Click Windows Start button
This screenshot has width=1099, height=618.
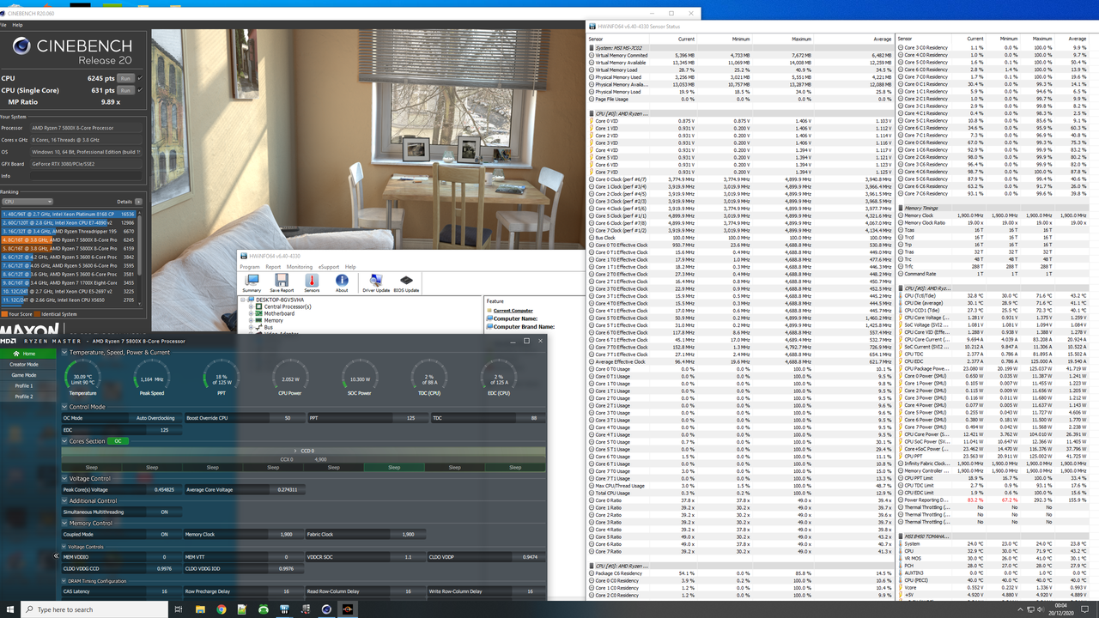[9, 609]
